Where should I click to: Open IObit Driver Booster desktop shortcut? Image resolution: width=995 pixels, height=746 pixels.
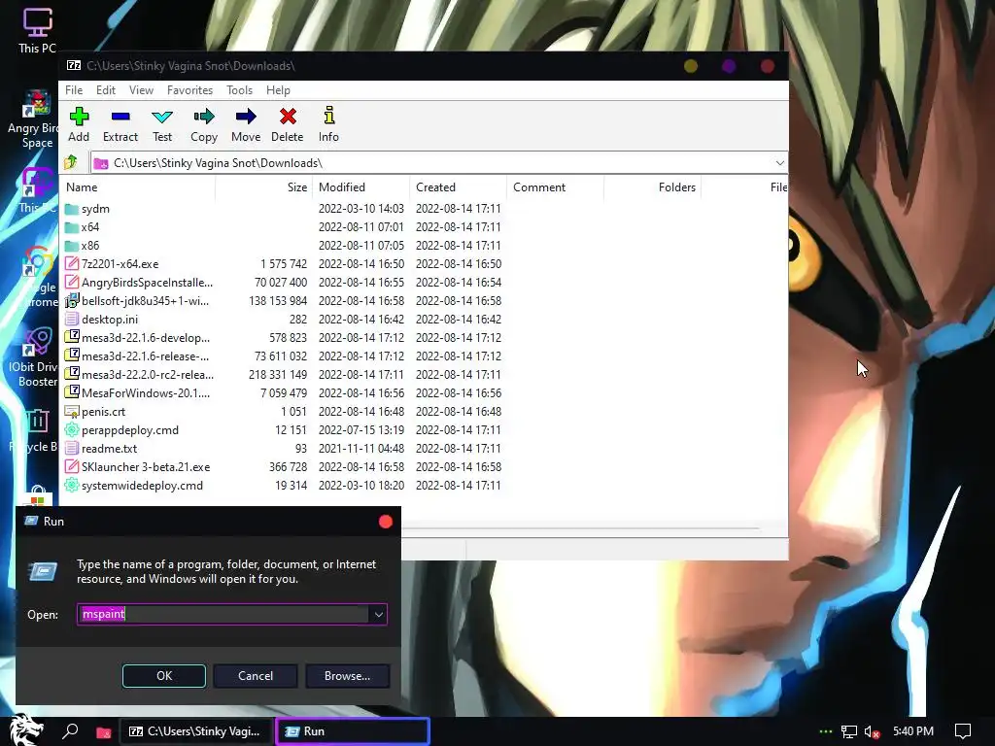[36, 356]
